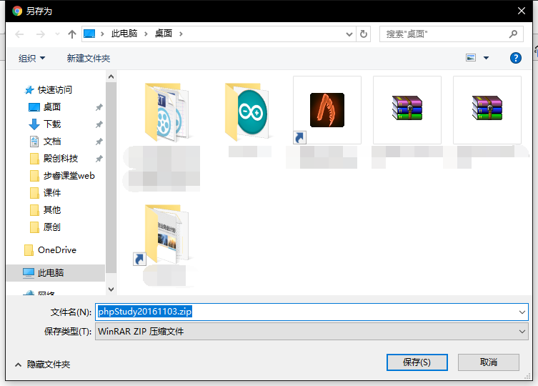The image size is (538, 386).
Task: Unpin 殿创科技 using its pin icon
Action: pos(99,159)
